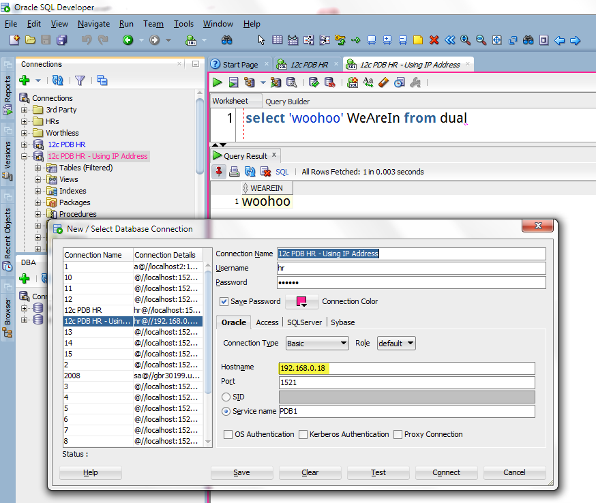Image resolution: width=596 pixels, height=503 pixels.
Task: Click the Commit icon in worksheet toolbar
Action: (x=314, y=82)
